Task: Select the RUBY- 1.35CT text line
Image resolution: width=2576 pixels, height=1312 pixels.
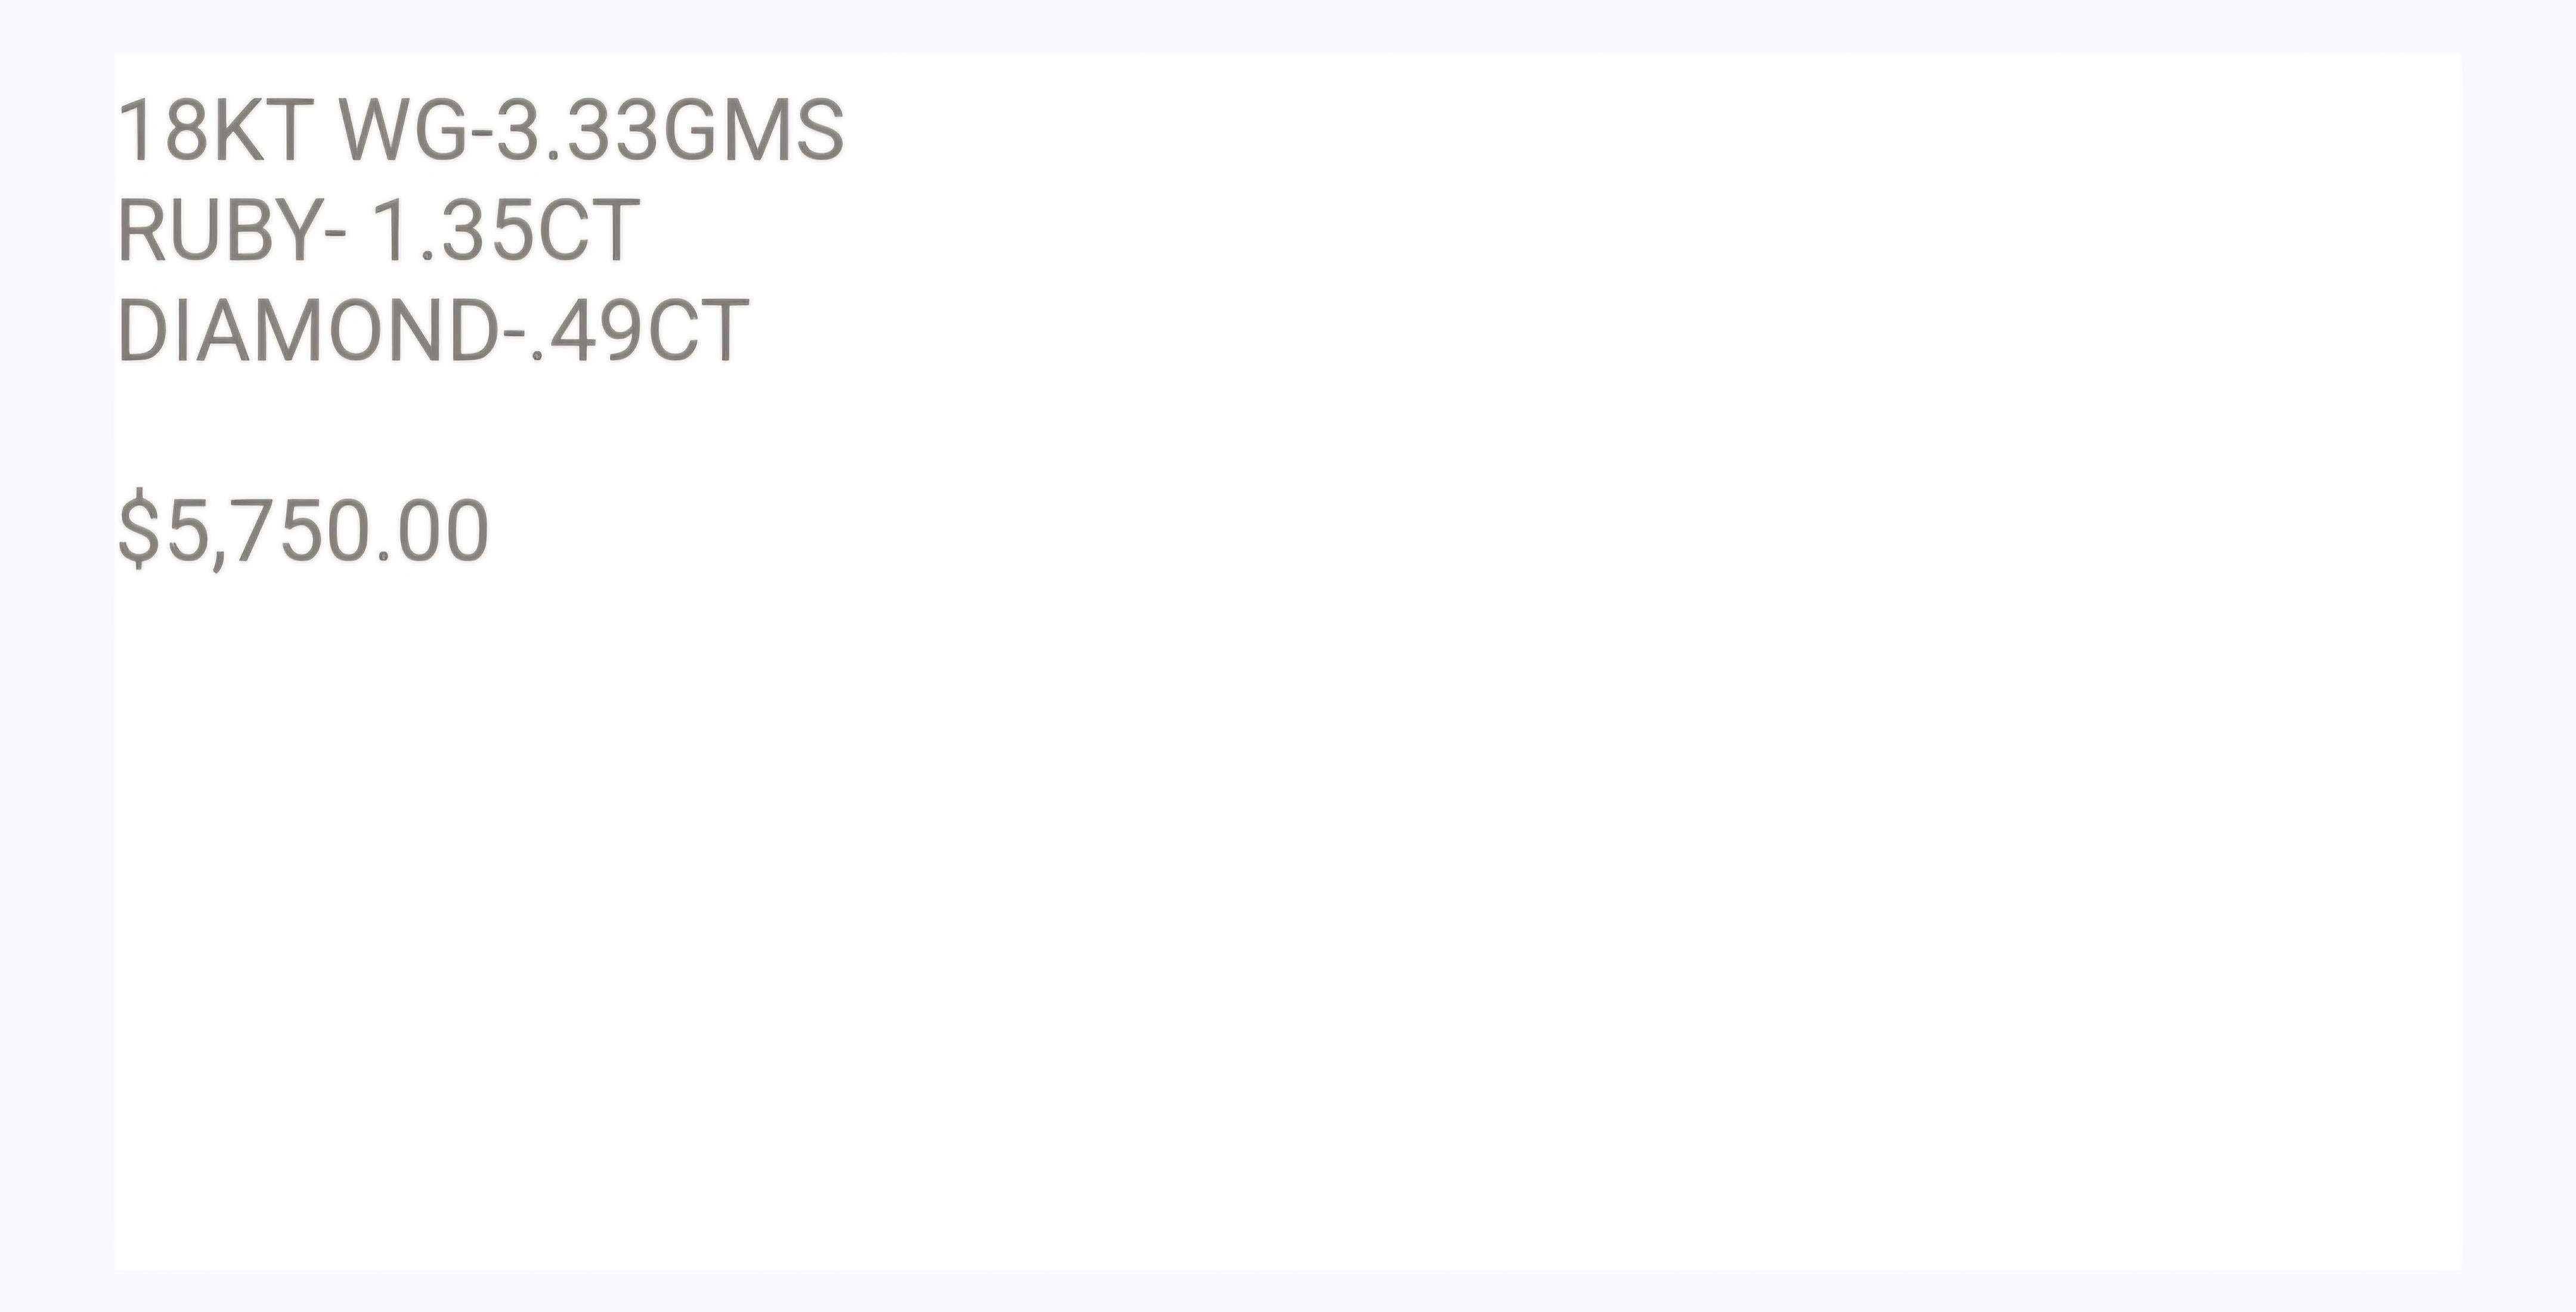Action: coord(378,230)
